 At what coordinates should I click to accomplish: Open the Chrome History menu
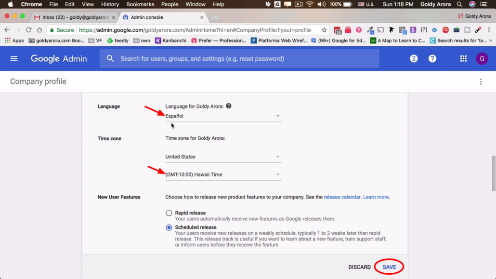pyautogui.click(x=110, y=4)
